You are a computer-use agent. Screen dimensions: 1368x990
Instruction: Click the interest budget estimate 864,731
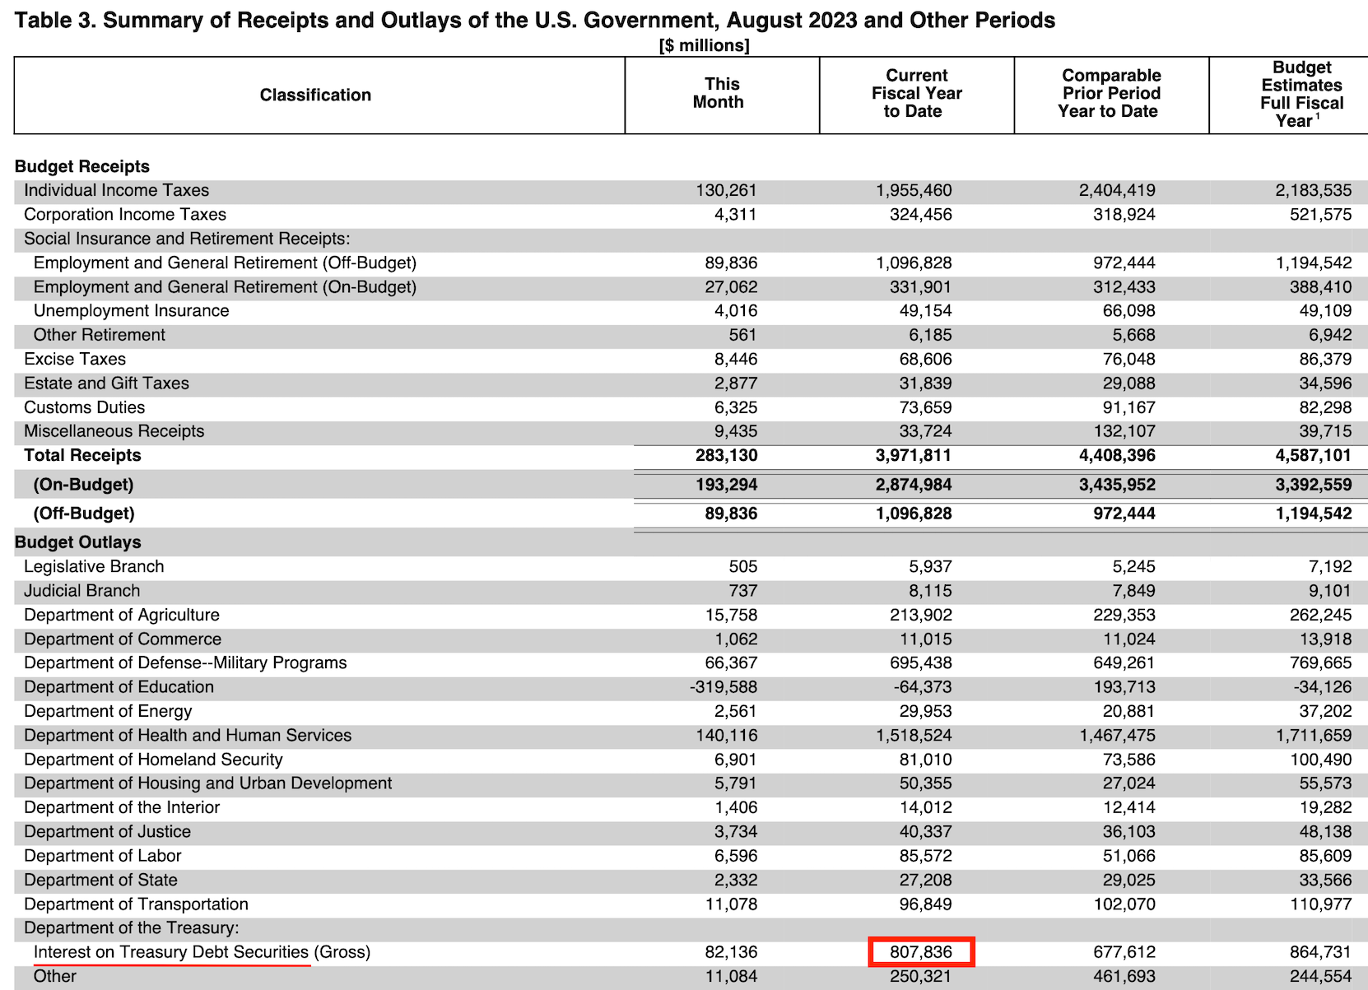(x=1320, y=952)
